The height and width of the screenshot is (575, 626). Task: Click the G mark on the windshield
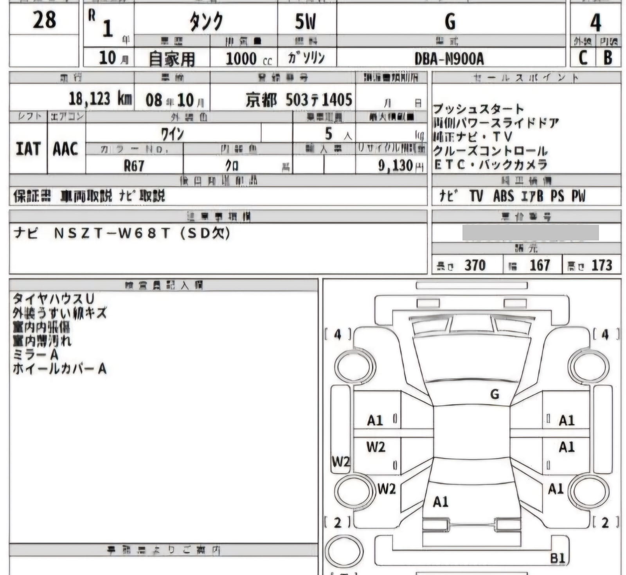click(x=495, y=394)
